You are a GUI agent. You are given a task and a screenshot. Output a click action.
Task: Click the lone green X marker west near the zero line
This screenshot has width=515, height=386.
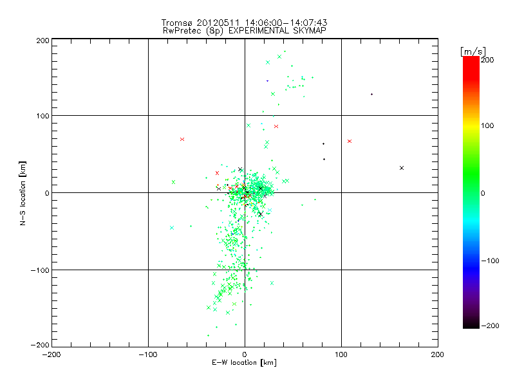tap(173, 182)
